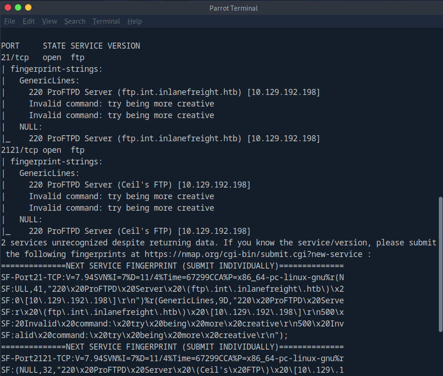This screenshot has height=376, width=443.
Task: Open the Terminal menu
Action: (x=106, y=21)
